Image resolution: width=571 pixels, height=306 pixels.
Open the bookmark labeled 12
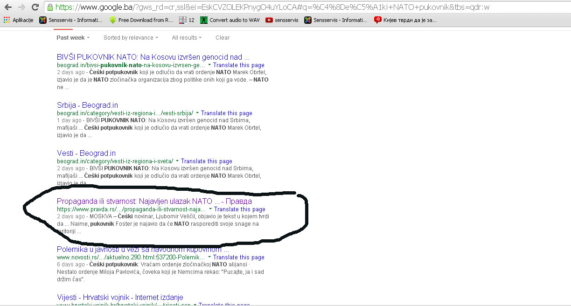click(x=187, y=20)
